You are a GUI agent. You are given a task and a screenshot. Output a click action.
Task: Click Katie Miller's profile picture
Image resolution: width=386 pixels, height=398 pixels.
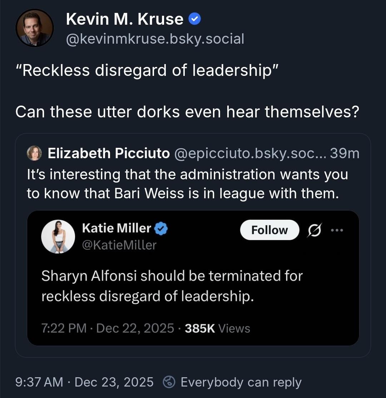[x=58, y=237]
